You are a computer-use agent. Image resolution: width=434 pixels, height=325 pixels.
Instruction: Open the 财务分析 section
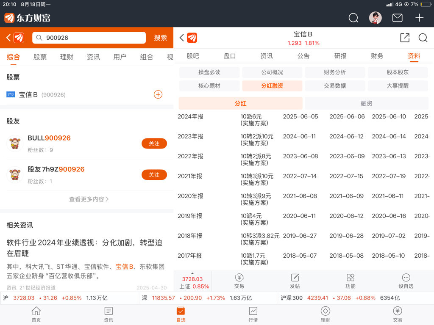[x=335, y=72]
